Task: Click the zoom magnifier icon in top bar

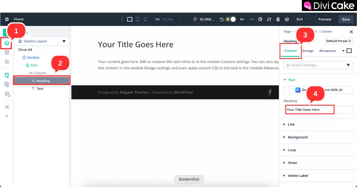Action: 195,19
